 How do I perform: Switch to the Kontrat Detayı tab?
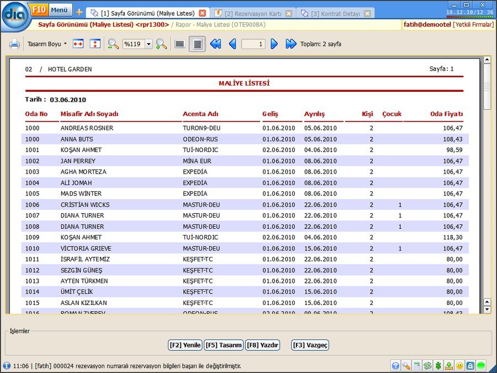(x=335, y=14)
